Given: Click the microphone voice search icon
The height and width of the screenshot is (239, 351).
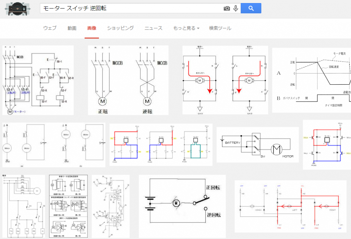Looking at the screenshot, I should (236, 8).
